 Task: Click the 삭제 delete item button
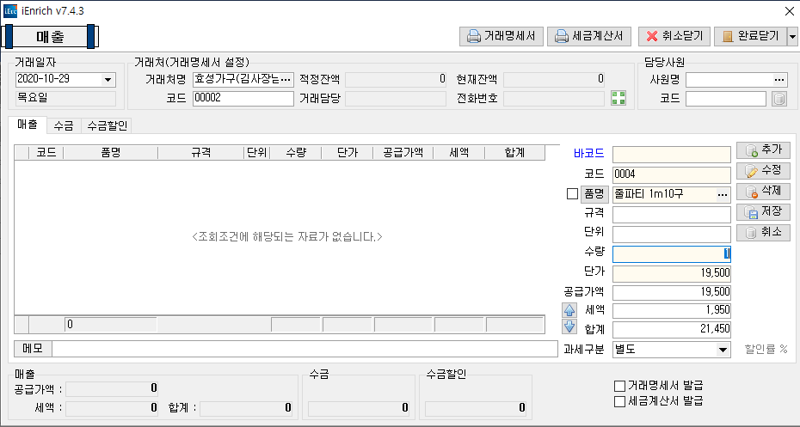(x=763, y=191)
